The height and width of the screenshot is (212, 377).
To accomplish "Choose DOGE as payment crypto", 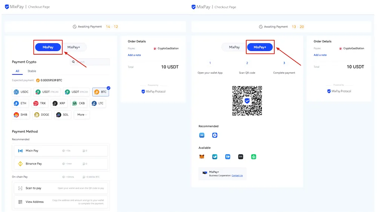I will [x=42, y=115].
